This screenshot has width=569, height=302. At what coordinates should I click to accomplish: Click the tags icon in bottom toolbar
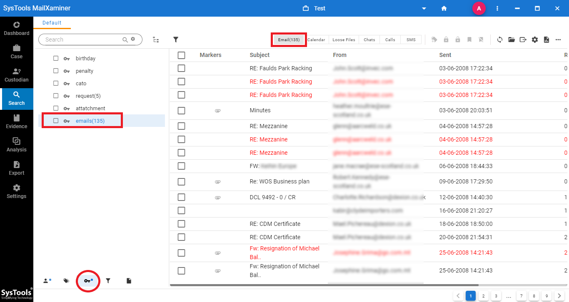(66, 281)
